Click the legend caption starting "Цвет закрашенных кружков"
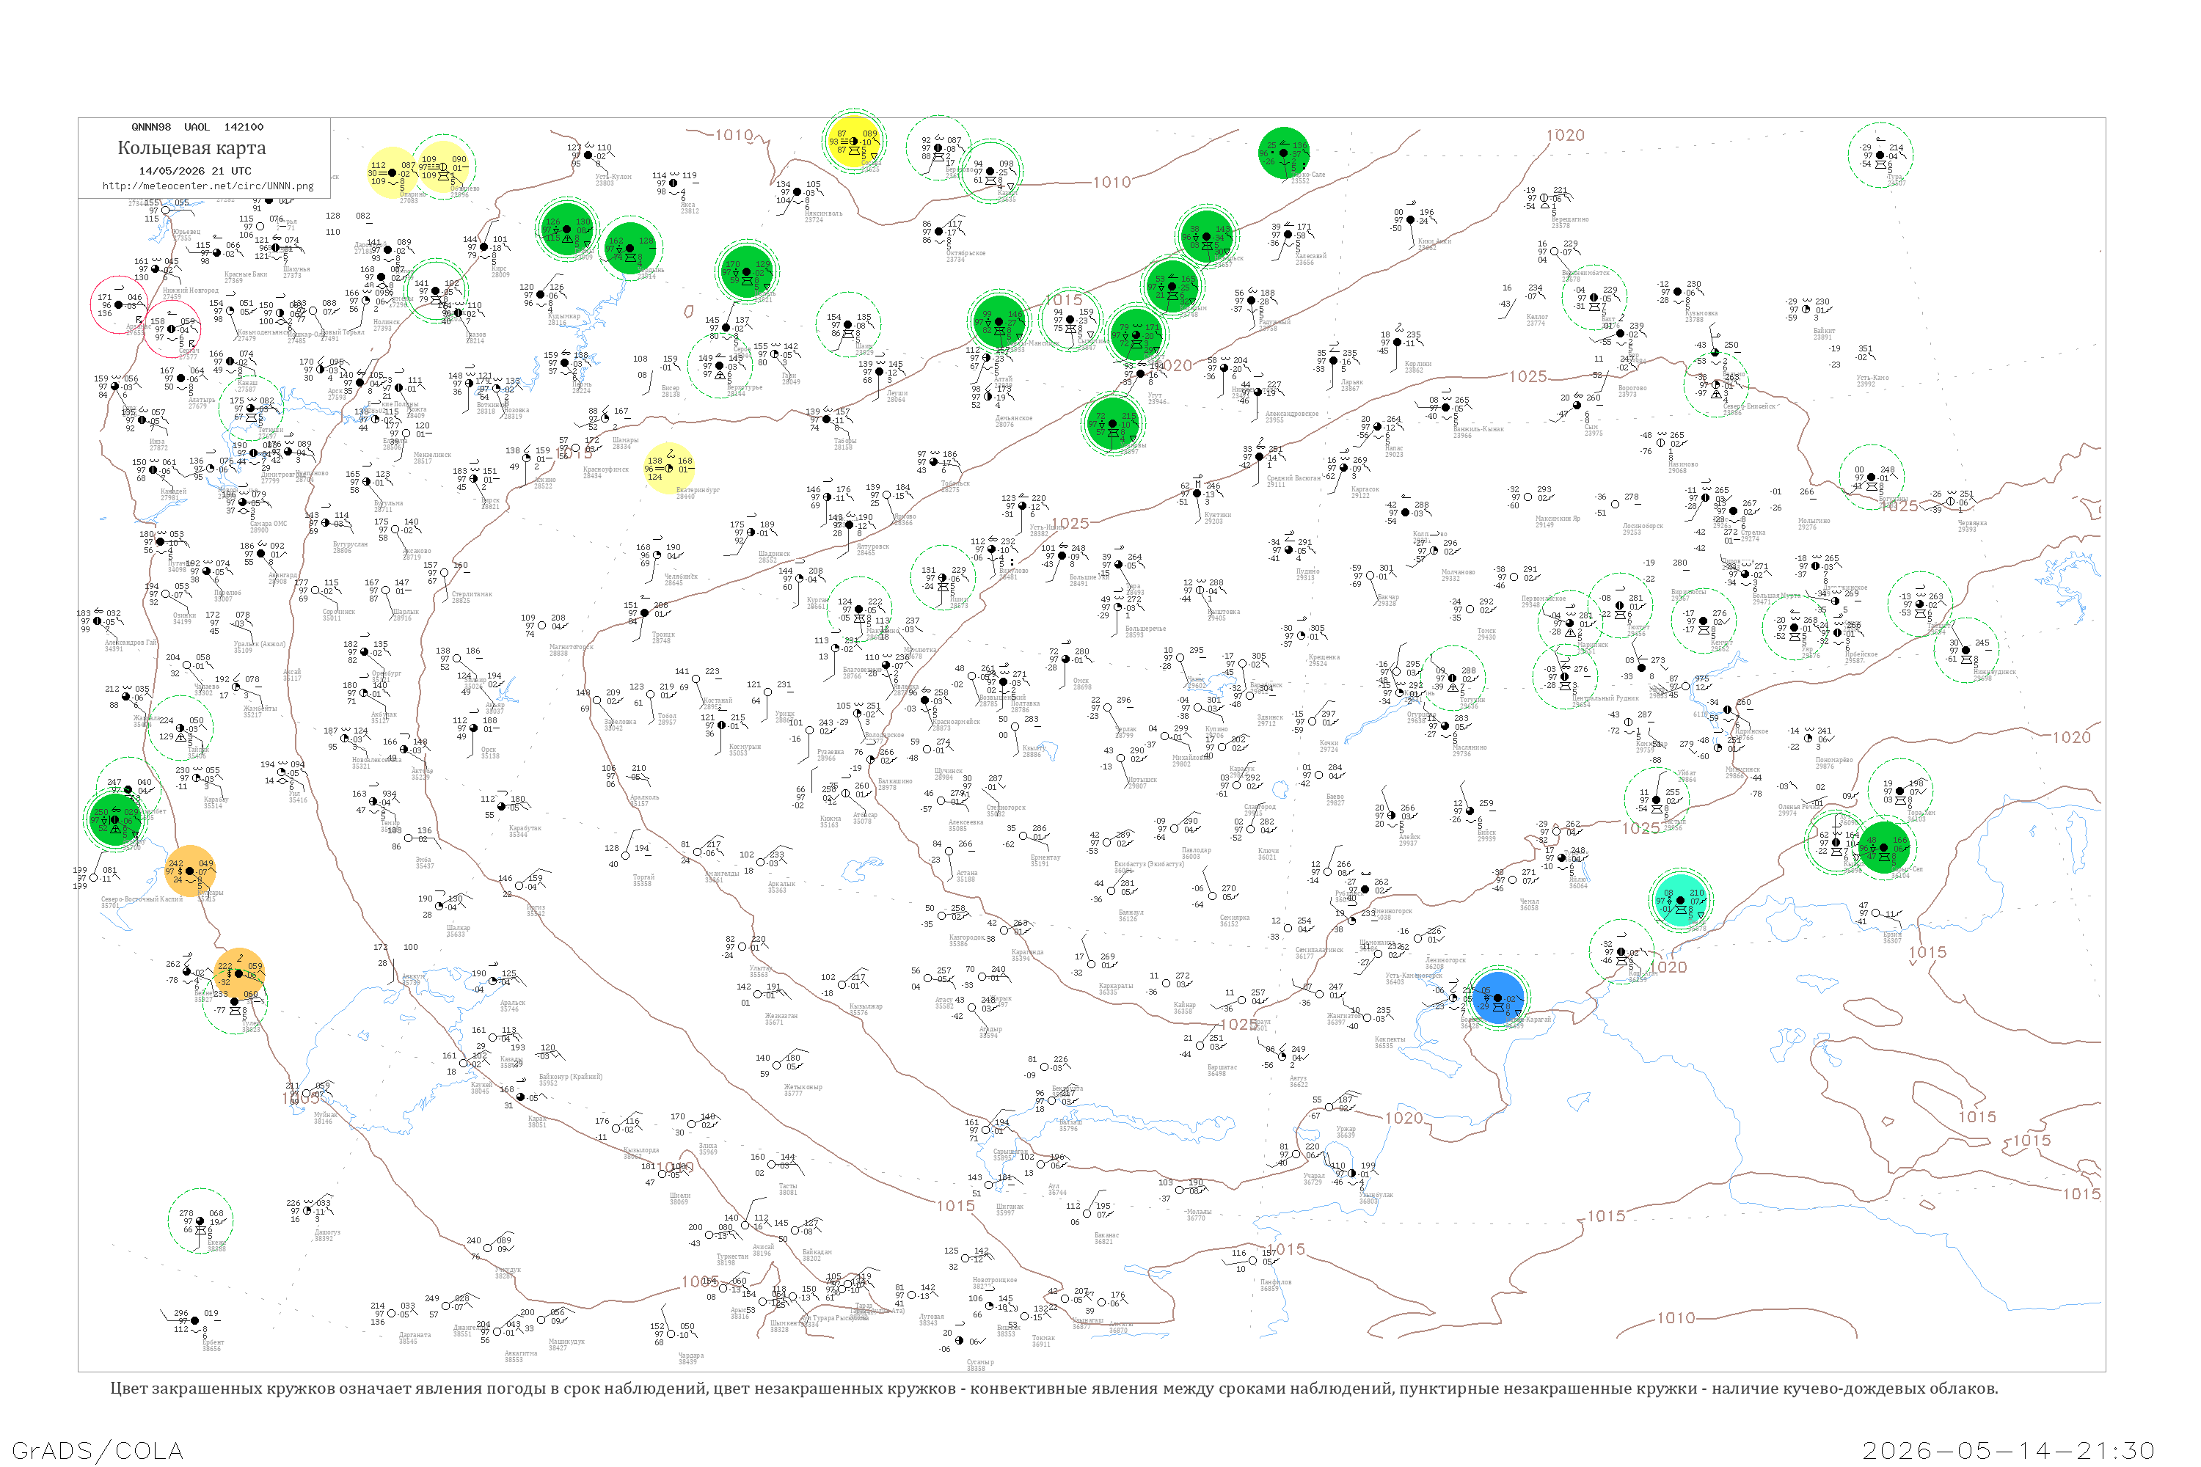This screenshot has width=2201, height=1467. [1054, 1389]
